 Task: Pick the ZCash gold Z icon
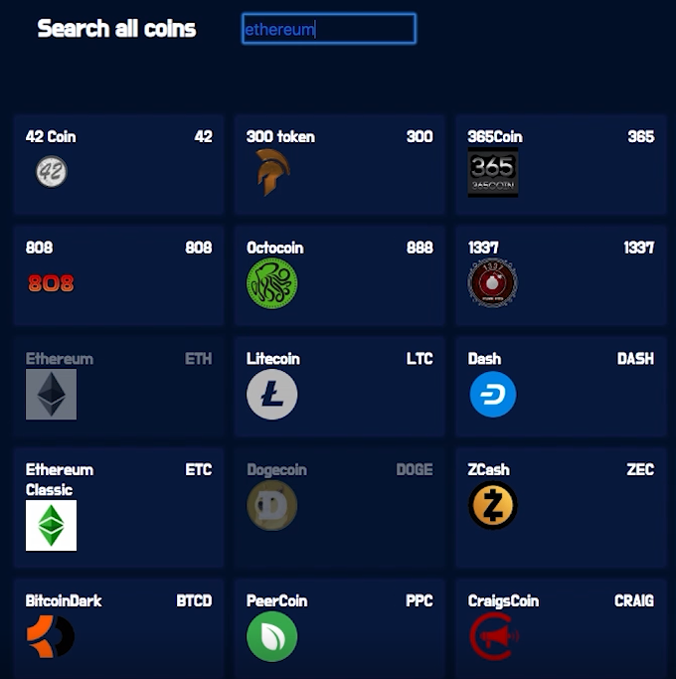[x=493, y=505]
